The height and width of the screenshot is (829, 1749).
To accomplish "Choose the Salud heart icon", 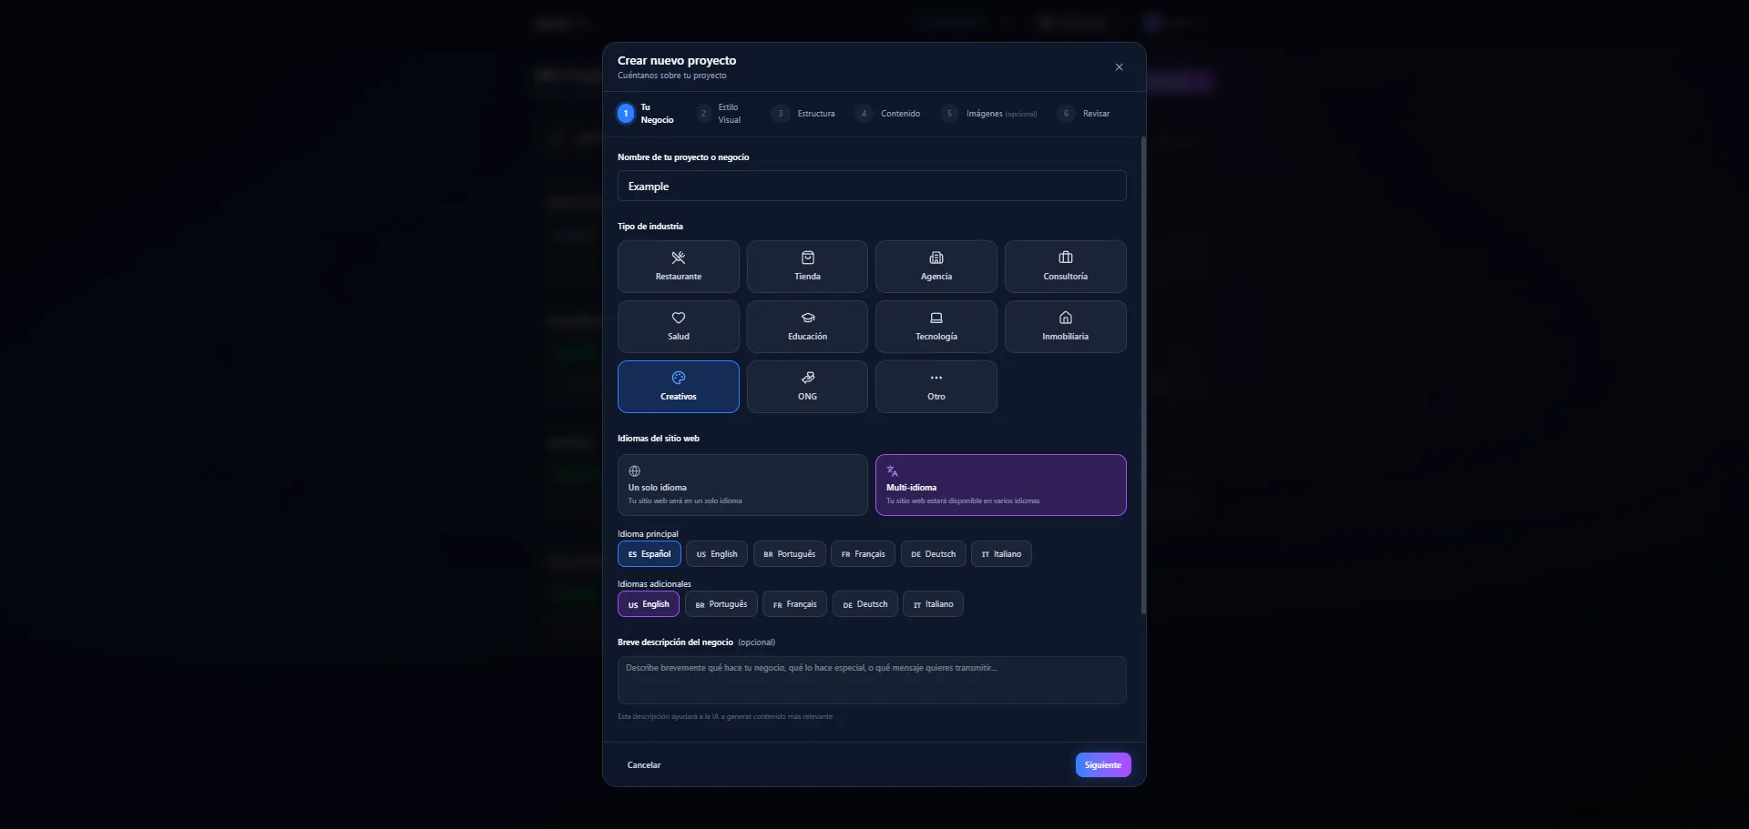I will [678, 318].
